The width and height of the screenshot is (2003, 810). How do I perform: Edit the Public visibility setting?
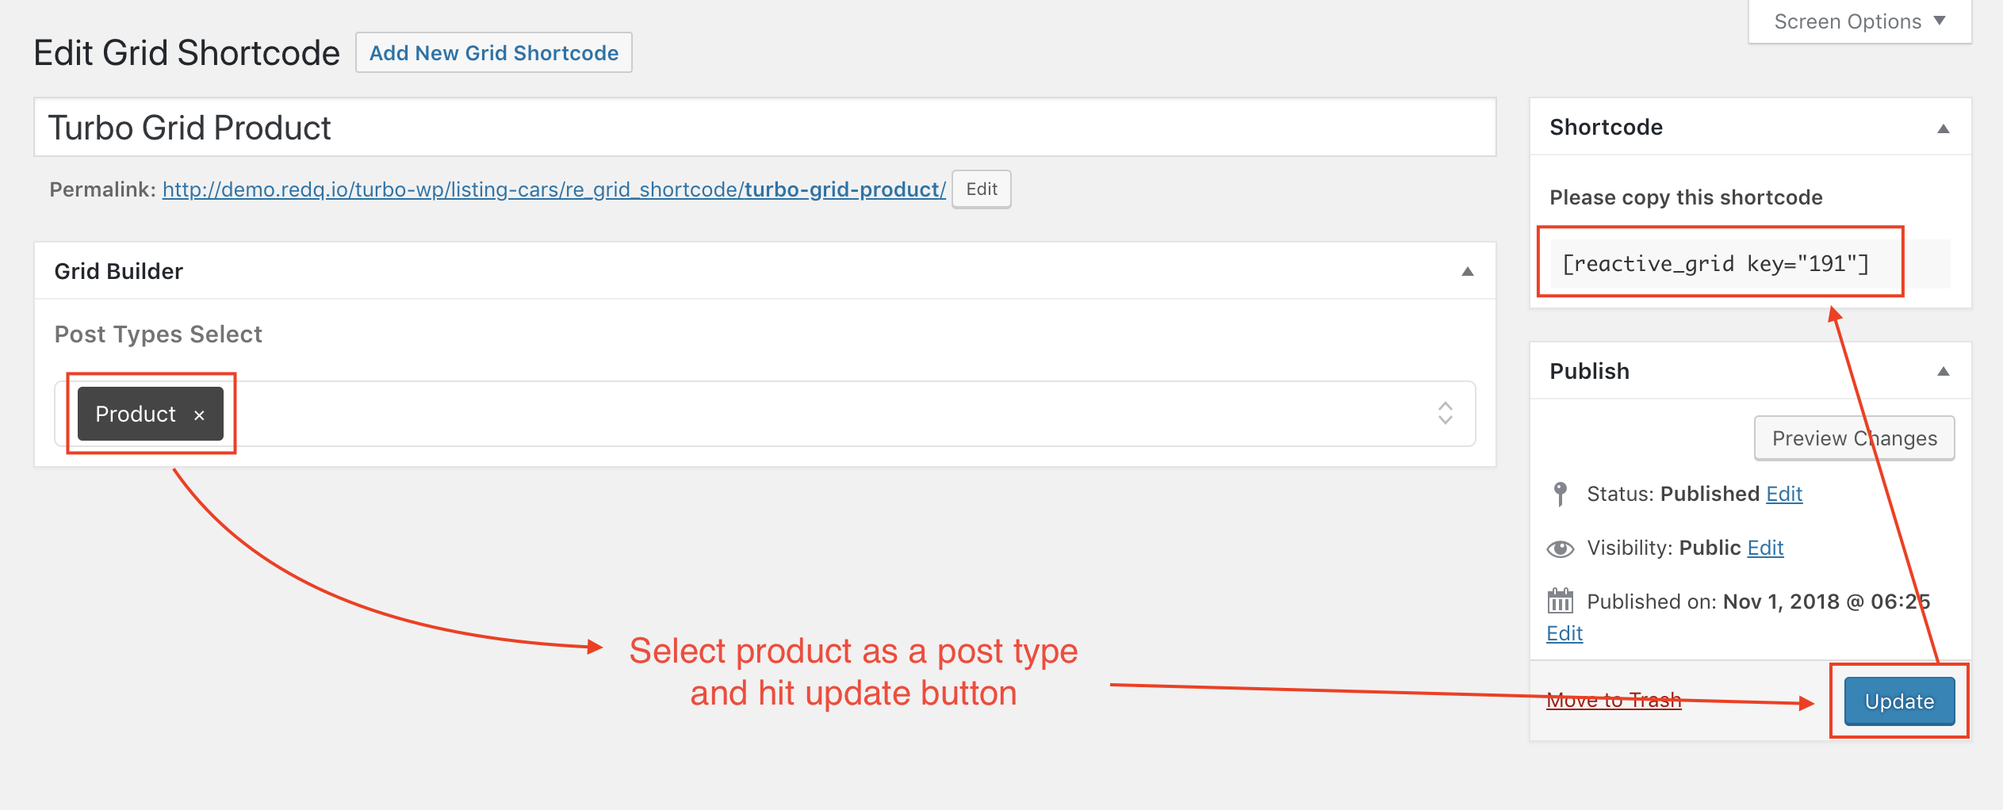(x=1765, y=548)
